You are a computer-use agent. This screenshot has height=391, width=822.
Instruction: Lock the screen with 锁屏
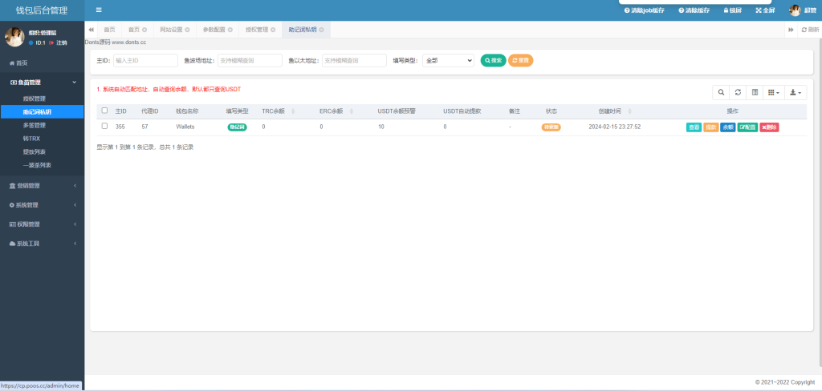732,10
